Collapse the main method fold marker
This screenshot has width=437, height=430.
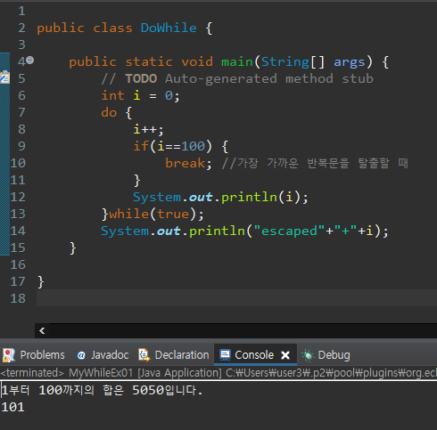pos(29,61)
